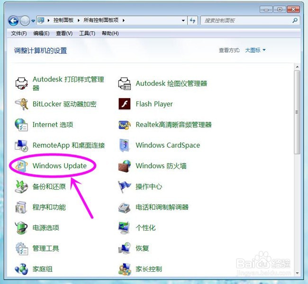Viewport: 308px width, 284px height.
Task: Expand the address bar history dropdown
Action: (x=183, y=20)
